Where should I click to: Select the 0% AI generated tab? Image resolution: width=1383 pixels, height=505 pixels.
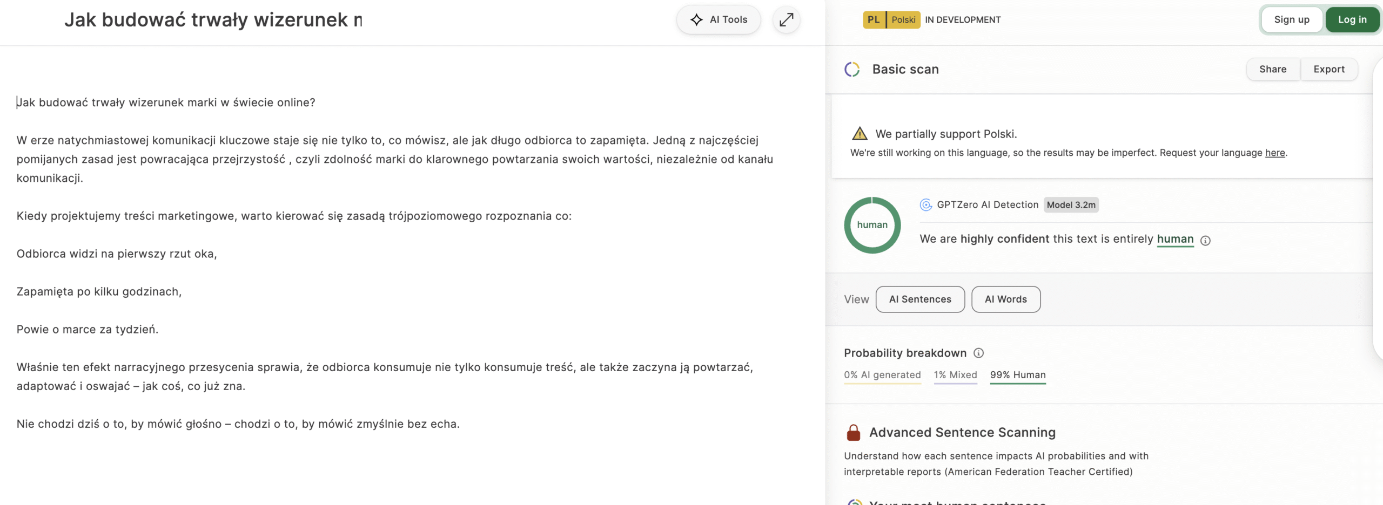(x=882, y=375)
